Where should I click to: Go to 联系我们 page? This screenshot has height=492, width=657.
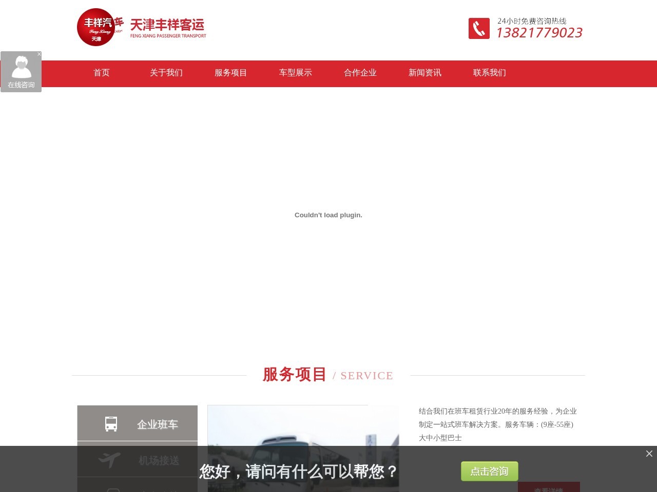point(490,73)
